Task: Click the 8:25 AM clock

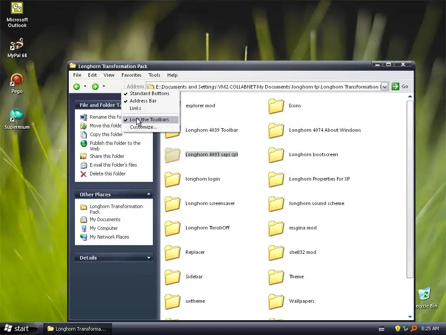Action: click(430, 328)
